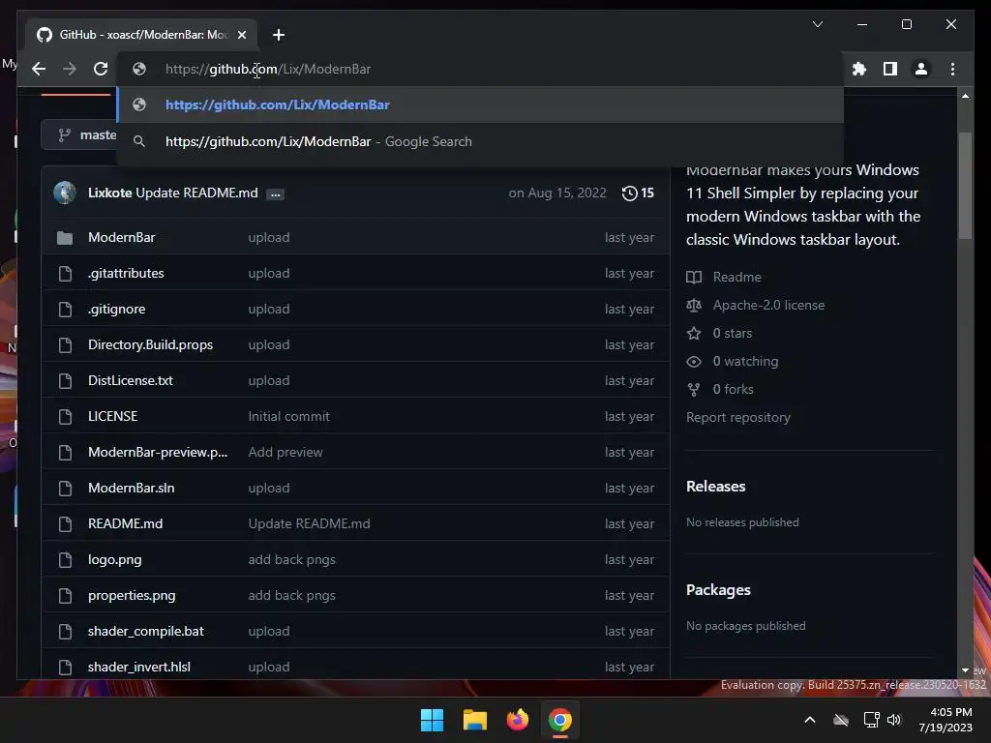Open ModernBar.sln file
This screenshot has height=743, width=991.
click(x=131, y=489)
